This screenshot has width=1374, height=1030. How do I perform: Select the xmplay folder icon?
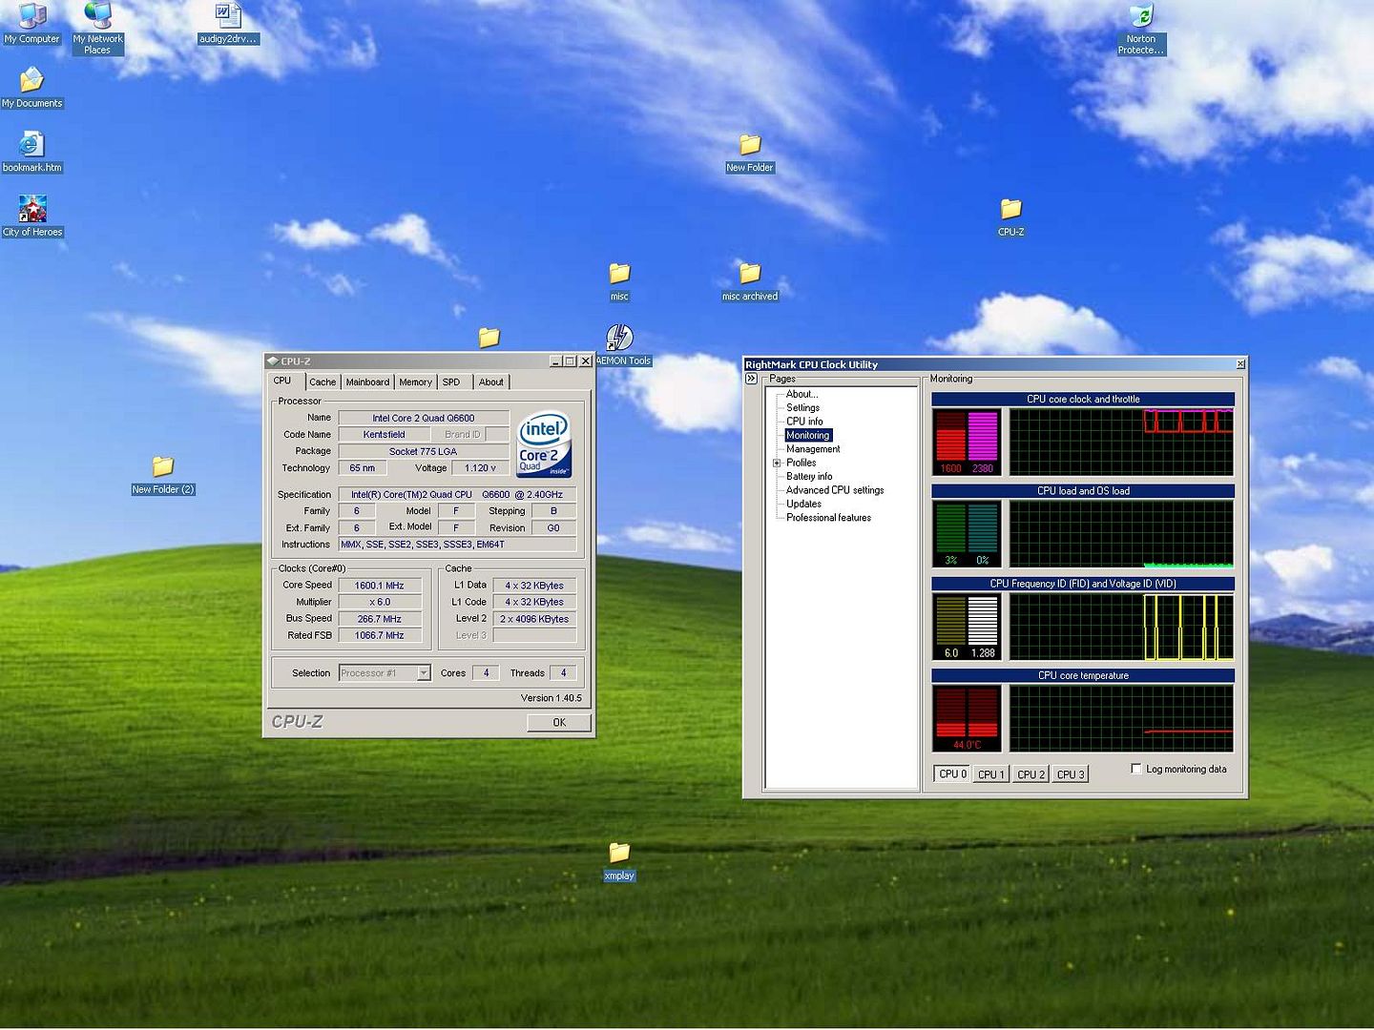(619, 853)
